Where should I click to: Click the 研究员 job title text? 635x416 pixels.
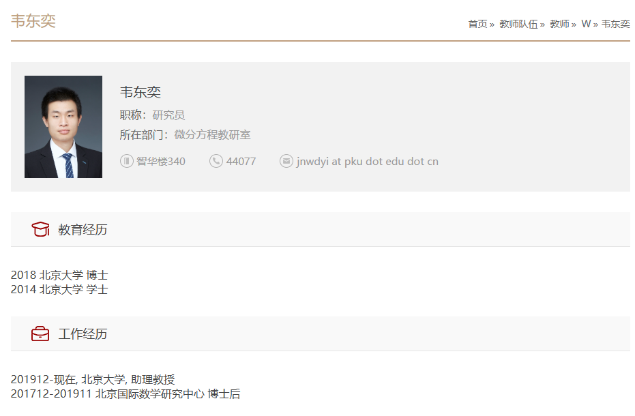click(168, 115)
